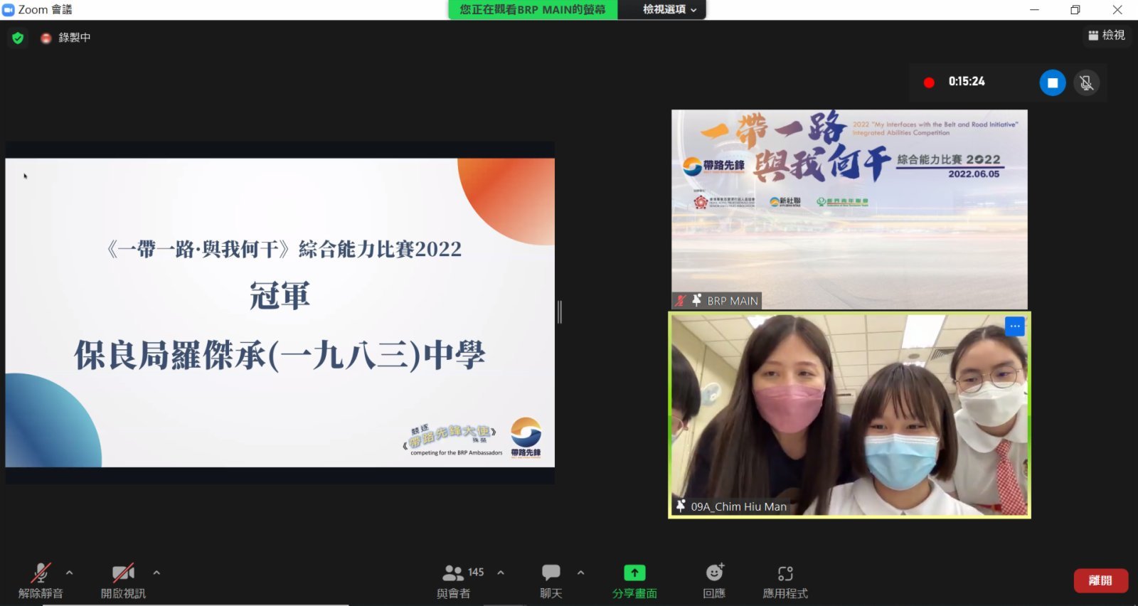The height and width of the screenshot is (606, 1138).
Task: Open the View layout menu top-right
Action: [1107, 35]
